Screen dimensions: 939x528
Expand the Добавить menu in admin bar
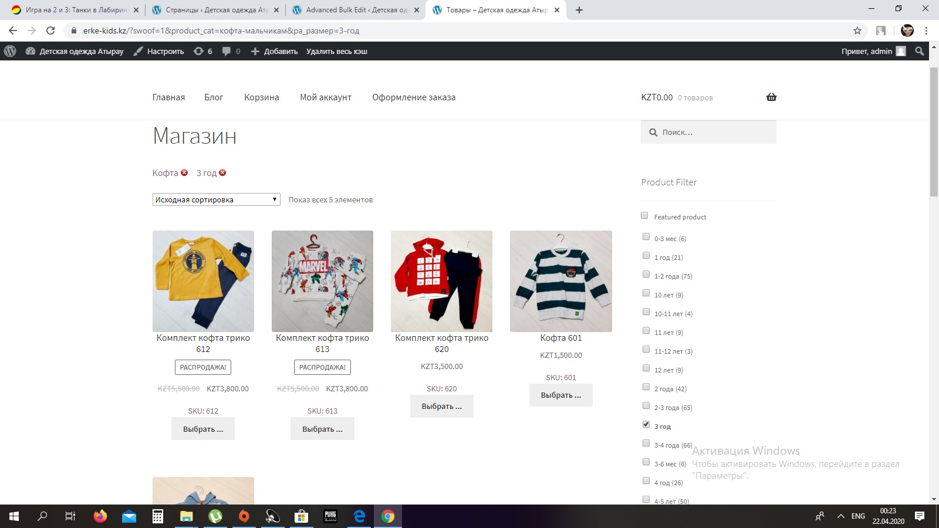(x=274, y=51)
